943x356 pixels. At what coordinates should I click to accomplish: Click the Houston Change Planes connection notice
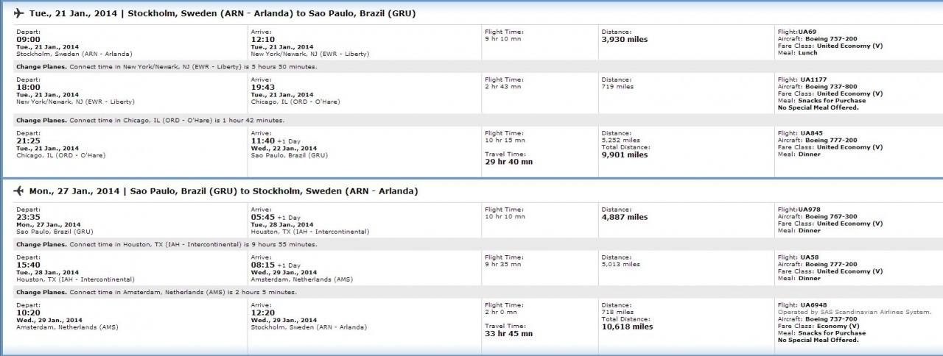166,244
